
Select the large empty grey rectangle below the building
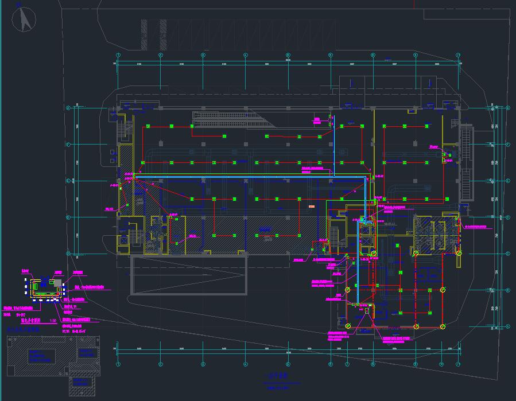(x=189, y=275)
